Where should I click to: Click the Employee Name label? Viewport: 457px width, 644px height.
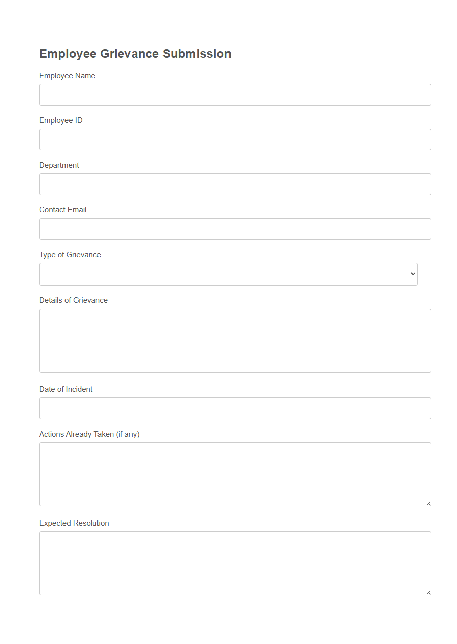pos(67,75)
